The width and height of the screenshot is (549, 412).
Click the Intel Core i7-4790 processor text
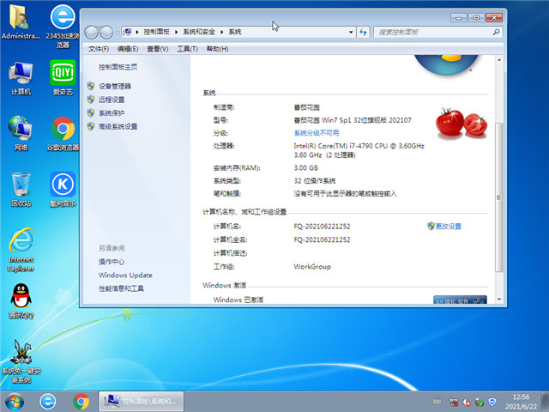(359, 150)
